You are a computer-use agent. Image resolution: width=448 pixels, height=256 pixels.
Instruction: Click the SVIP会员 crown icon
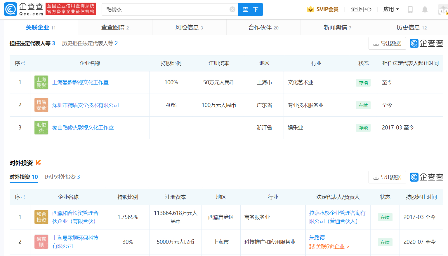pos(310,9)
